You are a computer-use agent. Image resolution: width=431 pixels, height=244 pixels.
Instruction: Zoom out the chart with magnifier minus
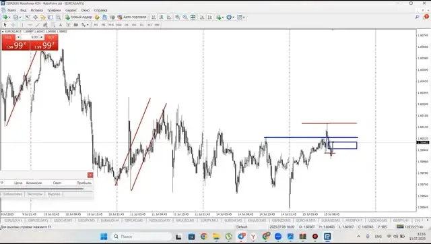point(185,17)
